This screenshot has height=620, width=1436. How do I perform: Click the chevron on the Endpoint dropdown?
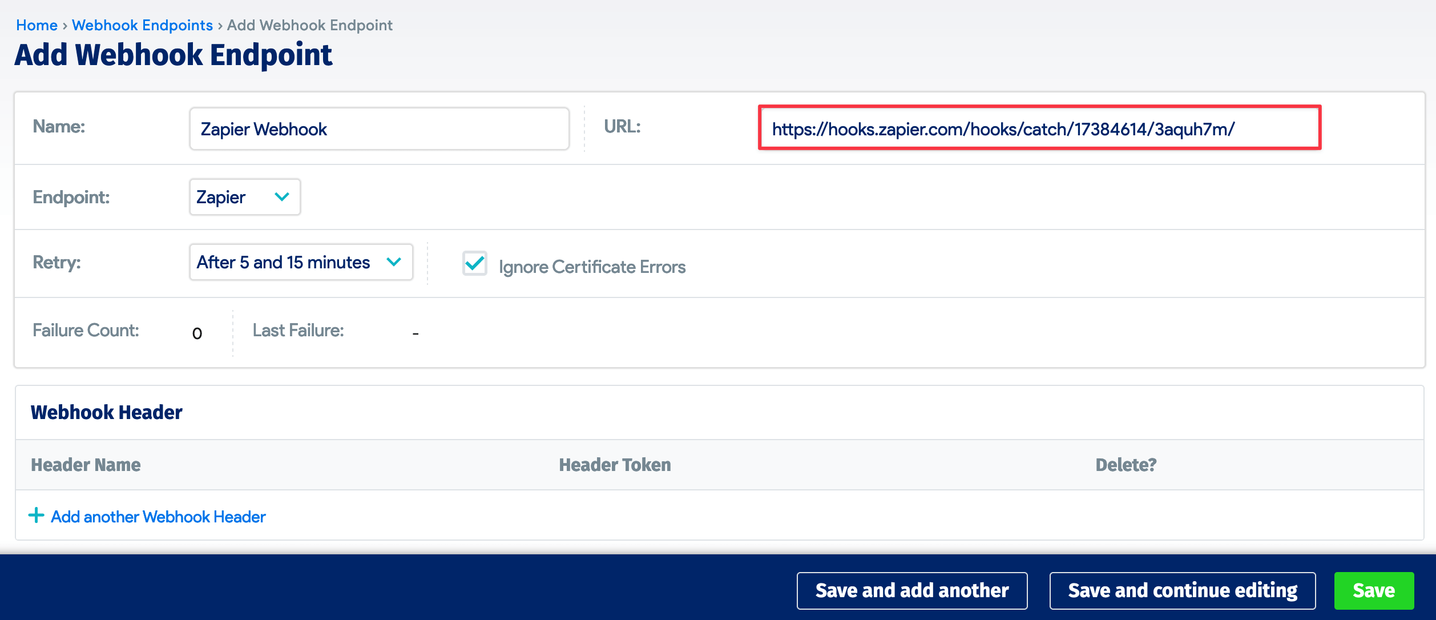(282, 197)
